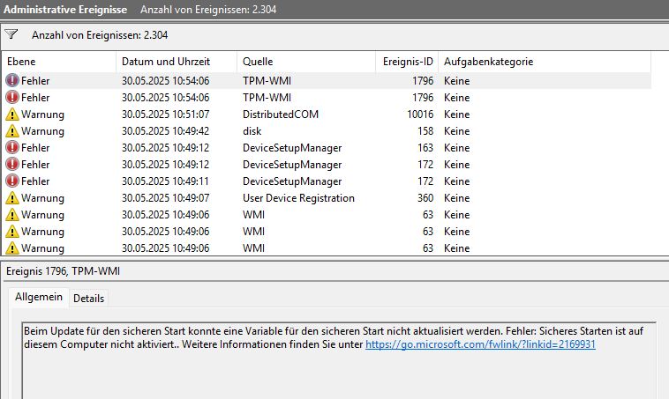
Task: Select source cell User Device Registration
Action: pyautogui.click(x=298, y=198)
